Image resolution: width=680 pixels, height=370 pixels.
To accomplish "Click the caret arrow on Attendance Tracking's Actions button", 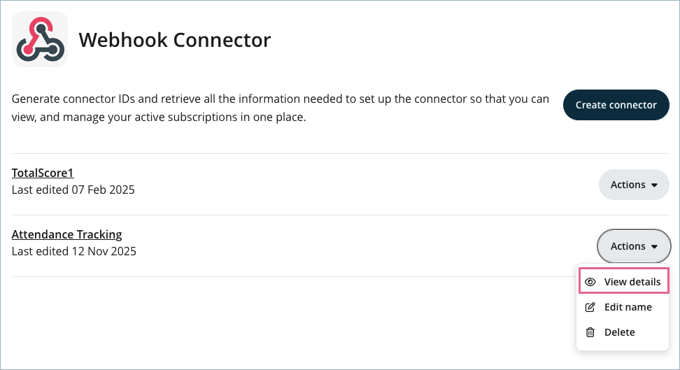I will tap(655, 247).
